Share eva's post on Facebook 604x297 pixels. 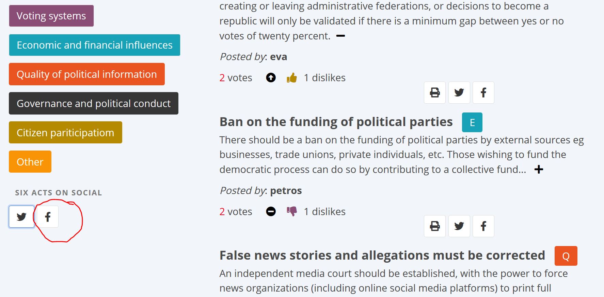click(x=483, y=92)
